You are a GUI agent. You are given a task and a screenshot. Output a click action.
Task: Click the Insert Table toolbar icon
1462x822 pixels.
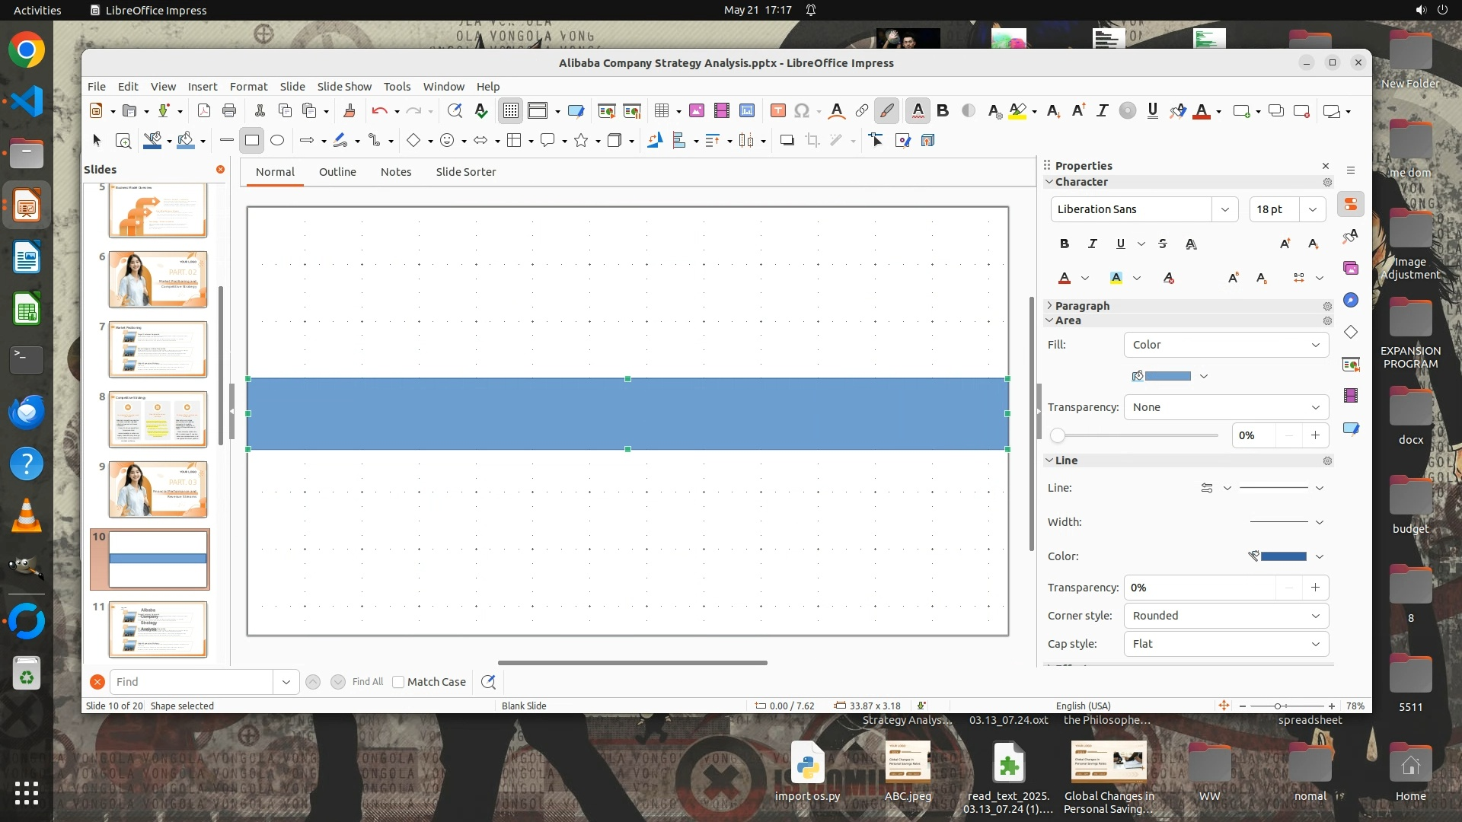click(x=661, y=111)
